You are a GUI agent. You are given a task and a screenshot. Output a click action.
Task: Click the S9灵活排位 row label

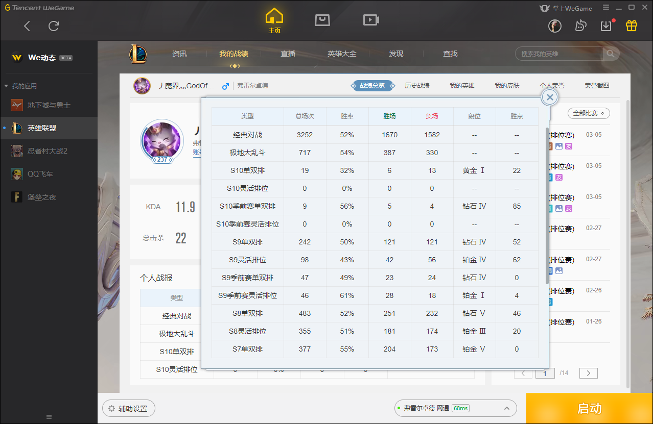click(x=248, y=260)
